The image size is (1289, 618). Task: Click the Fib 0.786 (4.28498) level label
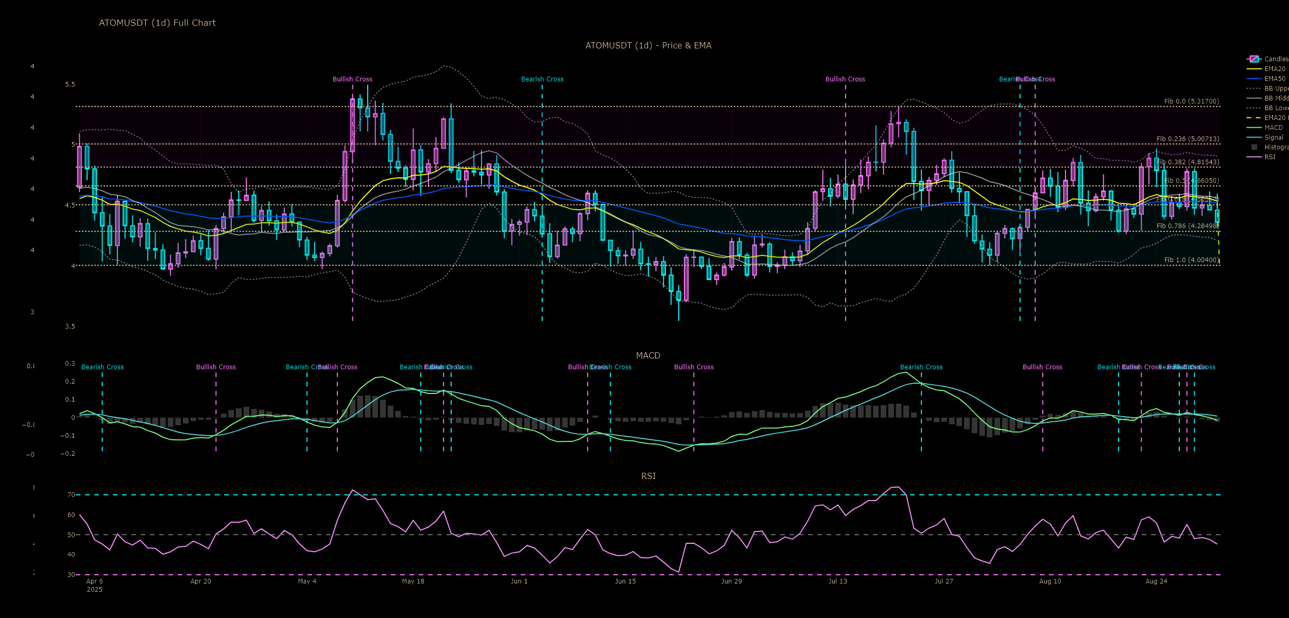pos(1188,226)
